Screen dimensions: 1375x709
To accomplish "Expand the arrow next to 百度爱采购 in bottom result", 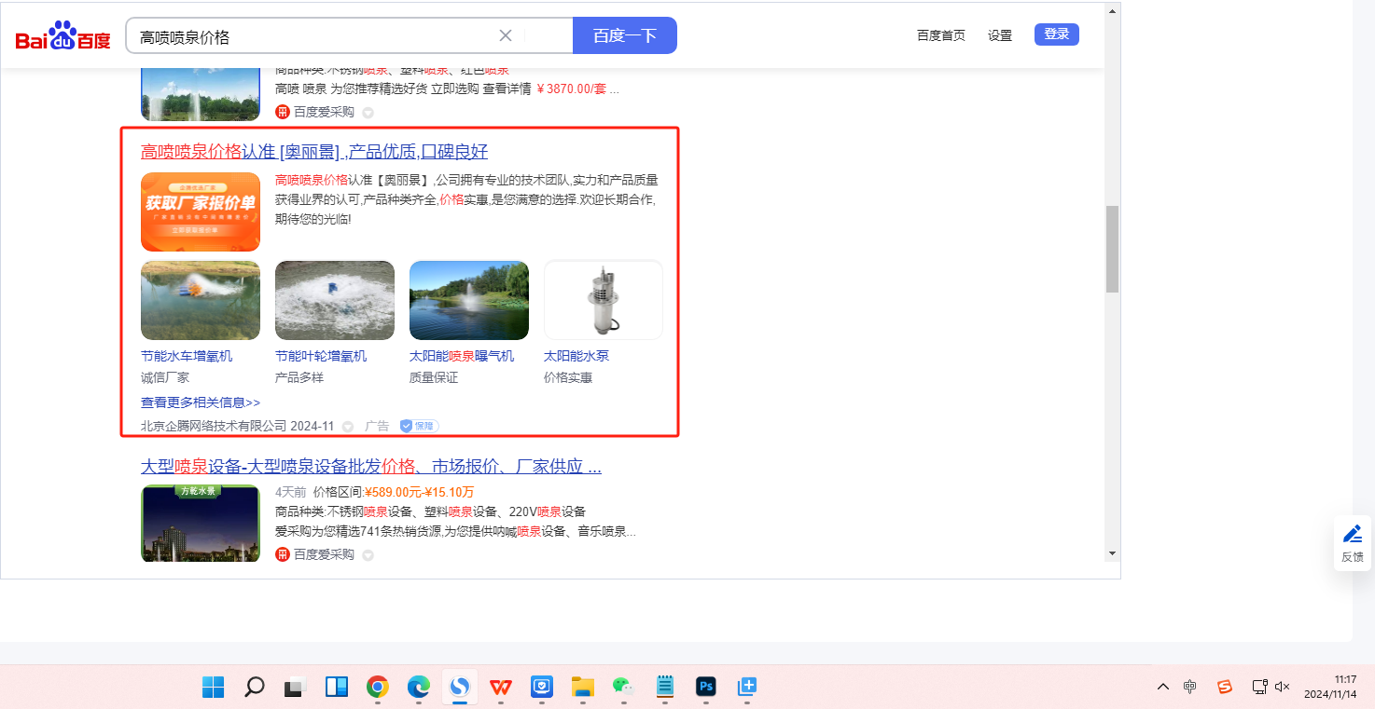I will 368,555.
